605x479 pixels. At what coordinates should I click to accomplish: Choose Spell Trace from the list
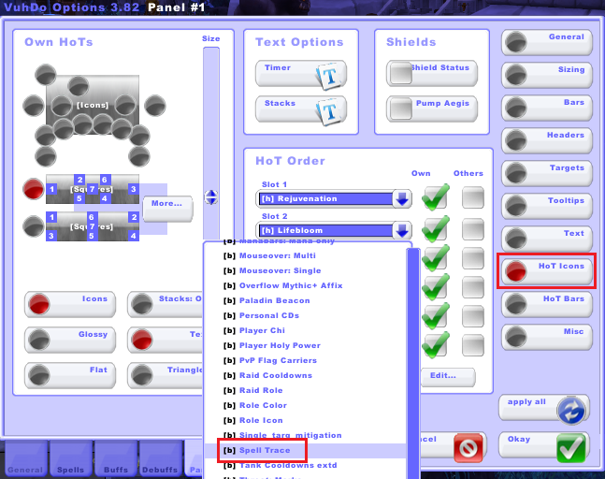pyautogui.click(x=265, y=450)
